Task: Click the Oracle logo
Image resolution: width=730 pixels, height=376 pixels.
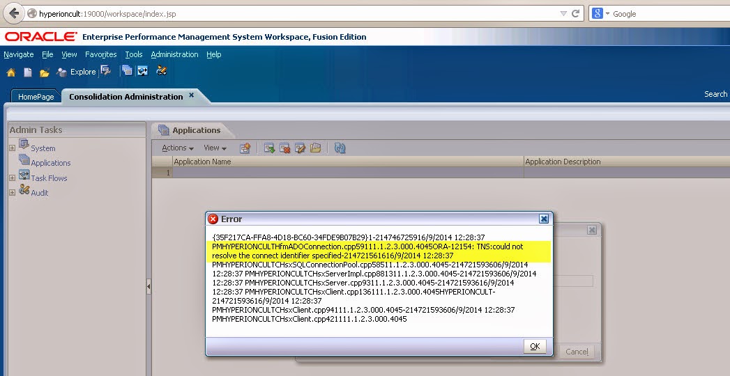Action: click(x=41, y=36)
